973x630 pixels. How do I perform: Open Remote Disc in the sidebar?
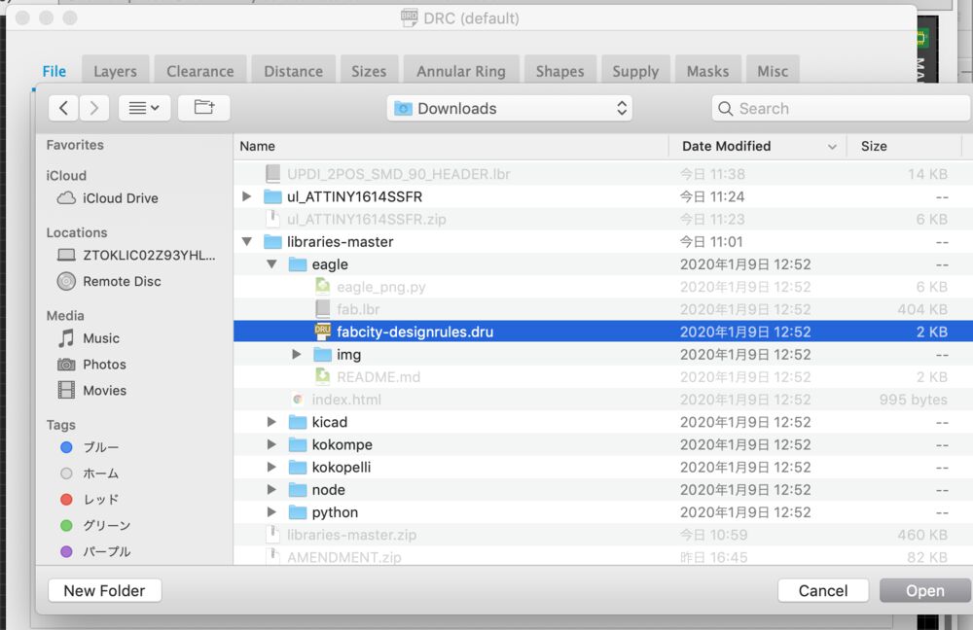coord(109,282)
